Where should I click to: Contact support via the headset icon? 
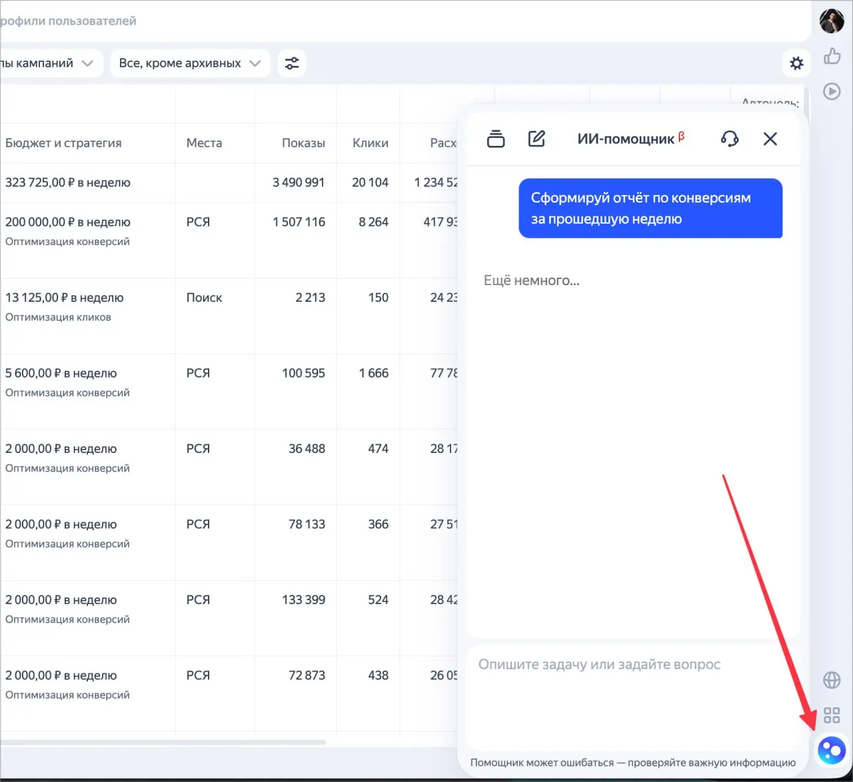730,139
